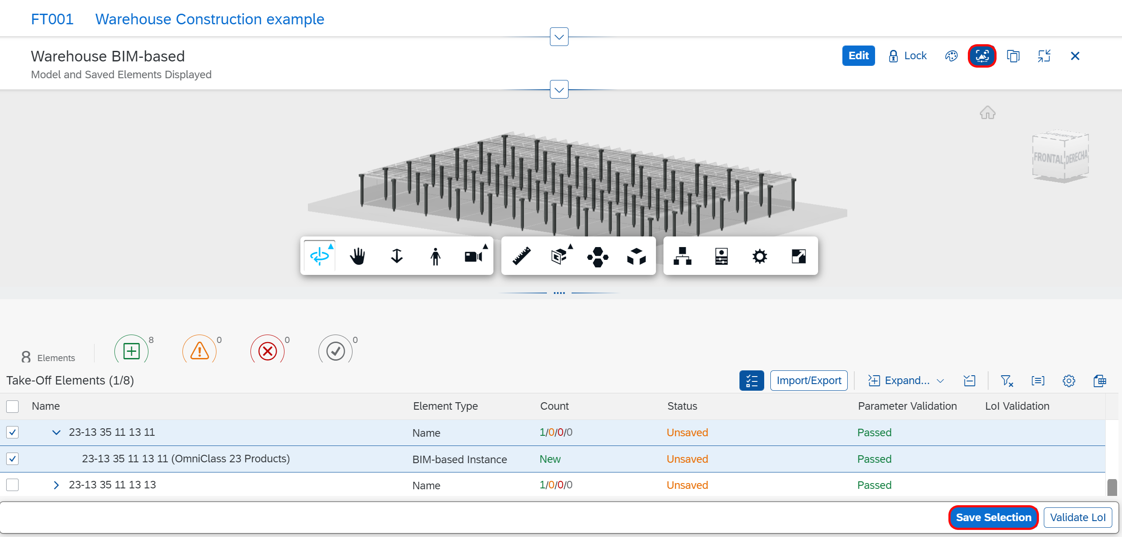Click the copy pages icon in header
The width and height of the screenshot is (1122, 537).
point(1013,56)
